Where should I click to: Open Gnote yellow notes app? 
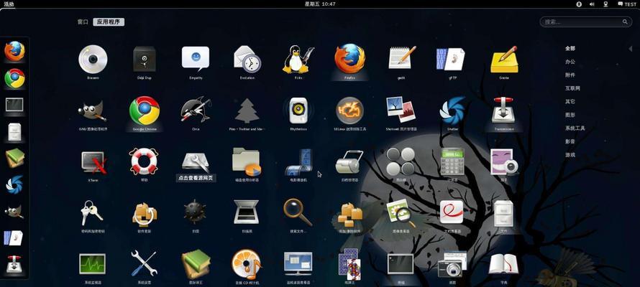(x=505, y=60)
